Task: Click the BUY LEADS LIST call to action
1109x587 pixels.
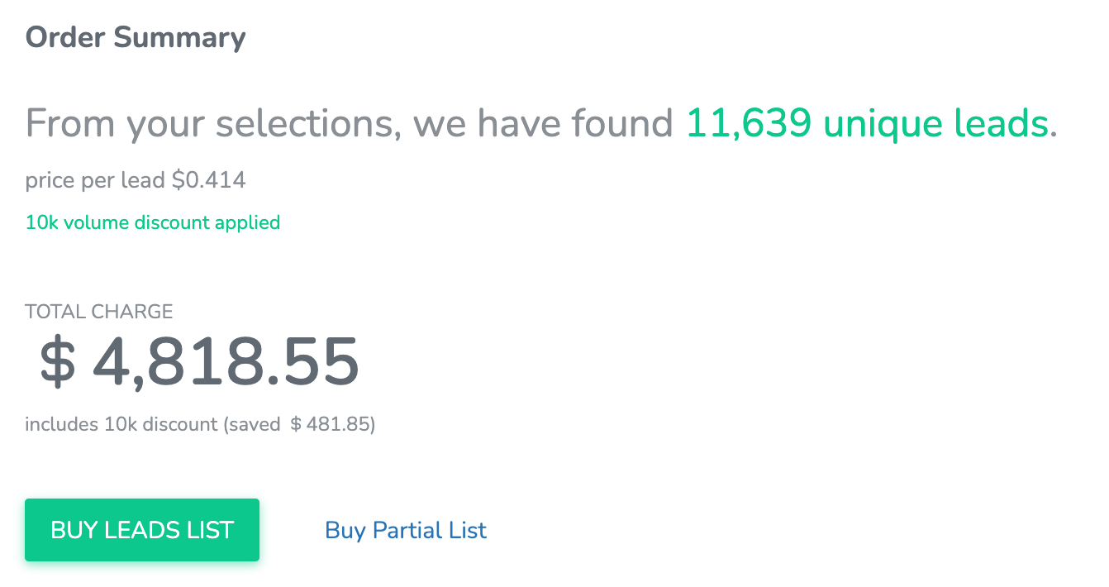Action: (x=141, y=530)
